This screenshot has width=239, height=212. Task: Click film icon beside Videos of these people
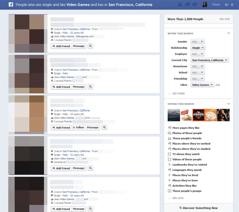(x=169, y=160)
